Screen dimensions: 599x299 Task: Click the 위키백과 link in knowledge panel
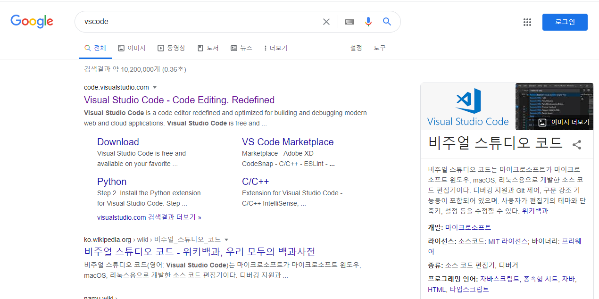(535, 211)
